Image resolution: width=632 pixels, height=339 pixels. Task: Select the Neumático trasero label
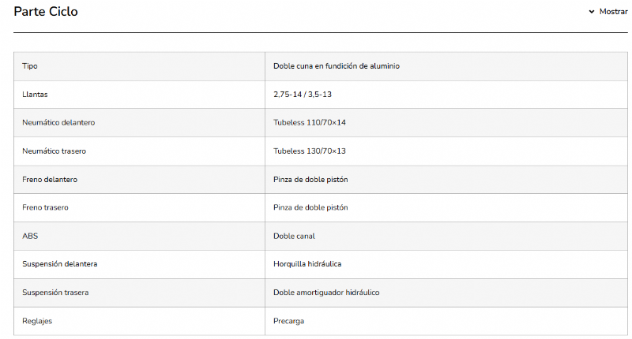click(x=55, y=151)
